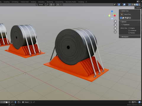Click the blue material sphere icon bottom right

coord(139,102)
